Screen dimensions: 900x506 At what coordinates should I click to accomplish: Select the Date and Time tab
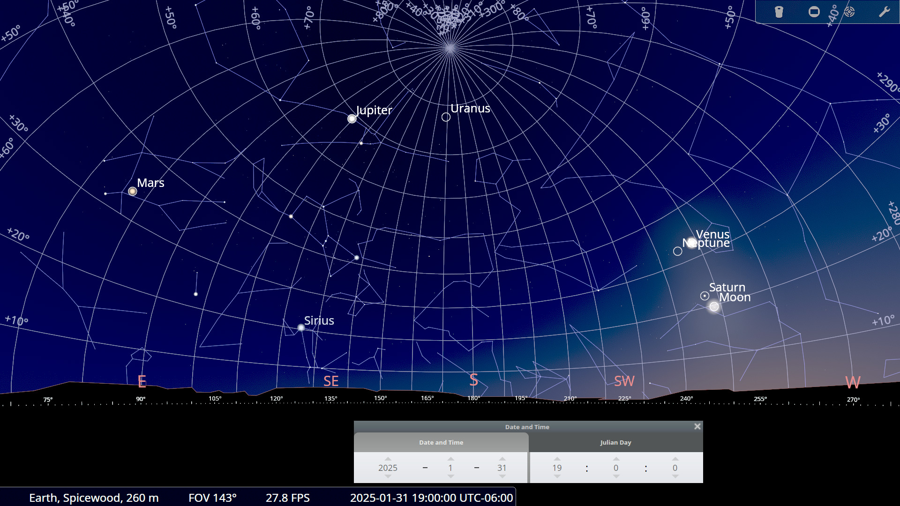pos(441,442)
